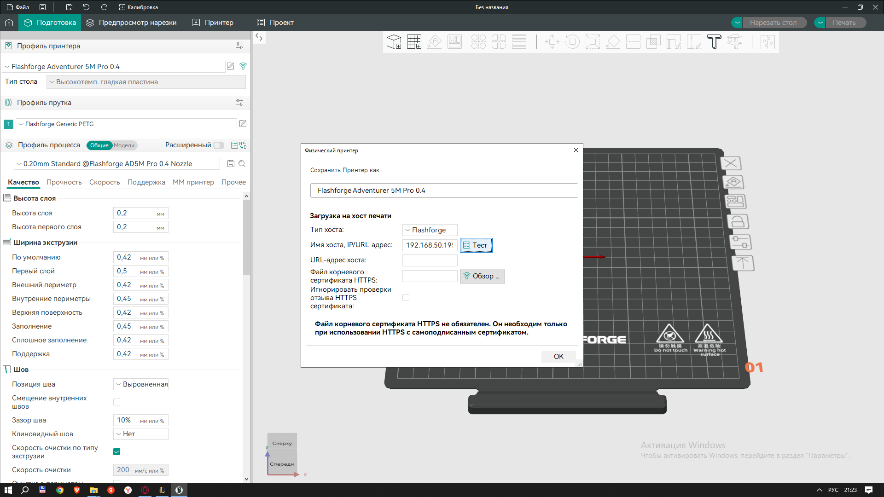Click OK in the Физический принтер dialog

pos(558,357)
